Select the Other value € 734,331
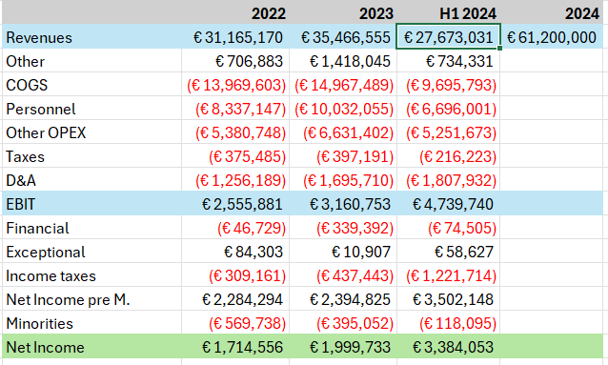This screenshot has width=608, height=365. tap(448, 61)
